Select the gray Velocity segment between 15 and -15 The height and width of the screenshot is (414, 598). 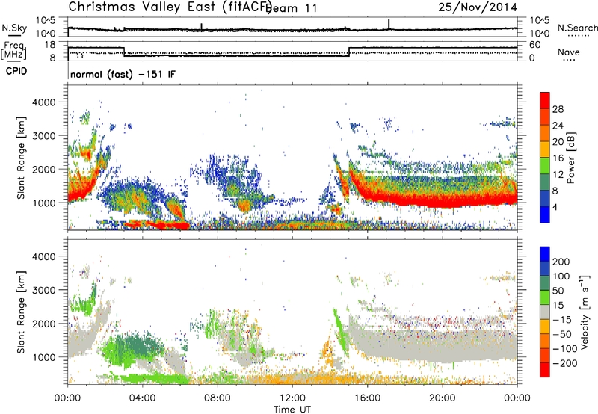tap(545, 312)
